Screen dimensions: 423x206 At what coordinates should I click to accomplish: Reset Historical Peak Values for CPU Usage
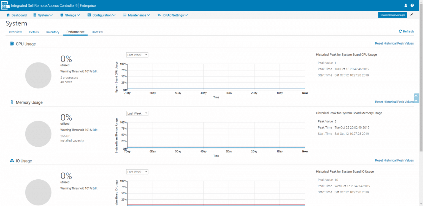click(394, 43)
